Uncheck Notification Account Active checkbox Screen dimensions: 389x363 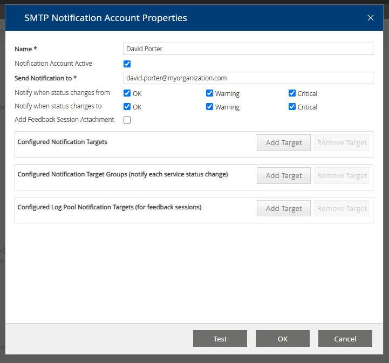tap(127, 64)
